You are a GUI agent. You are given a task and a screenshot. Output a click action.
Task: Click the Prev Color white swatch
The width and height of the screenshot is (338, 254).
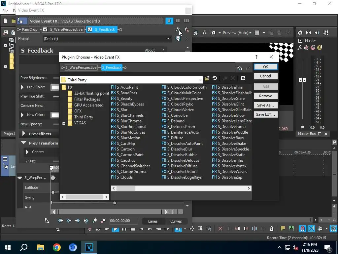pos(55,87)
